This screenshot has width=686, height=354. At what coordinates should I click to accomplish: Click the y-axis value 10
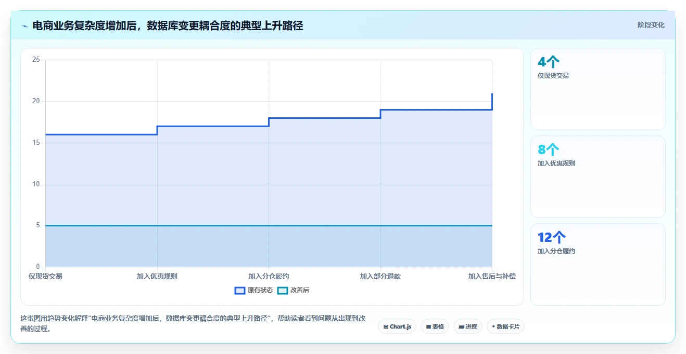click(36, 184)
